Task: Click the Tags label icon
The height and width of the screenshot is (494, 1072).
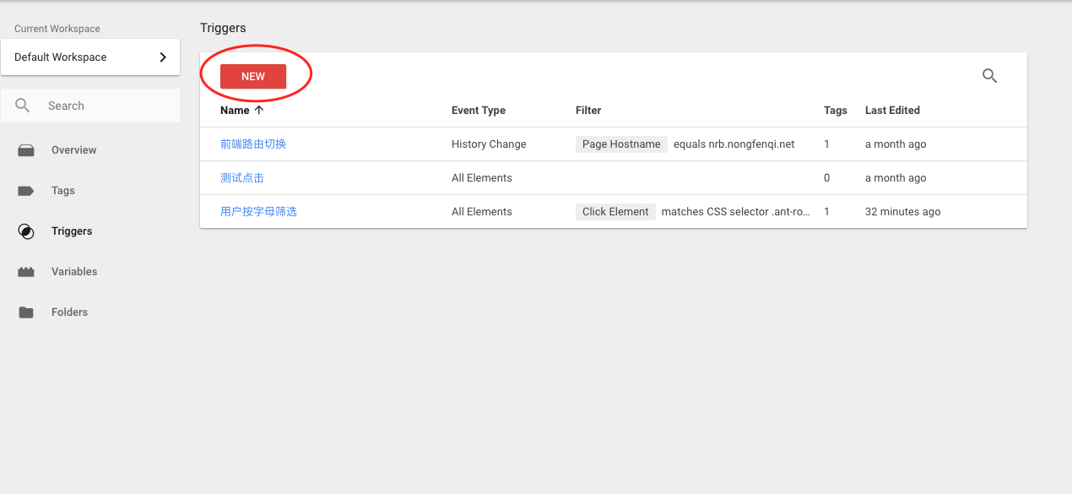Action: tap(26, 191)
